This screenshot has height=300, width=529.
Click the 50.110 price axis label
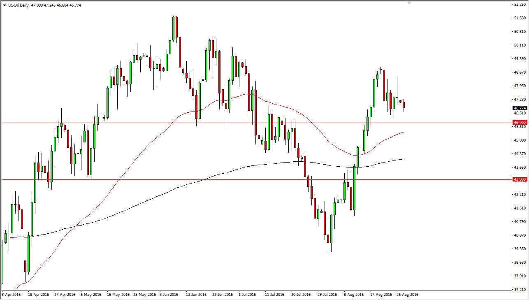coord(520,45)
